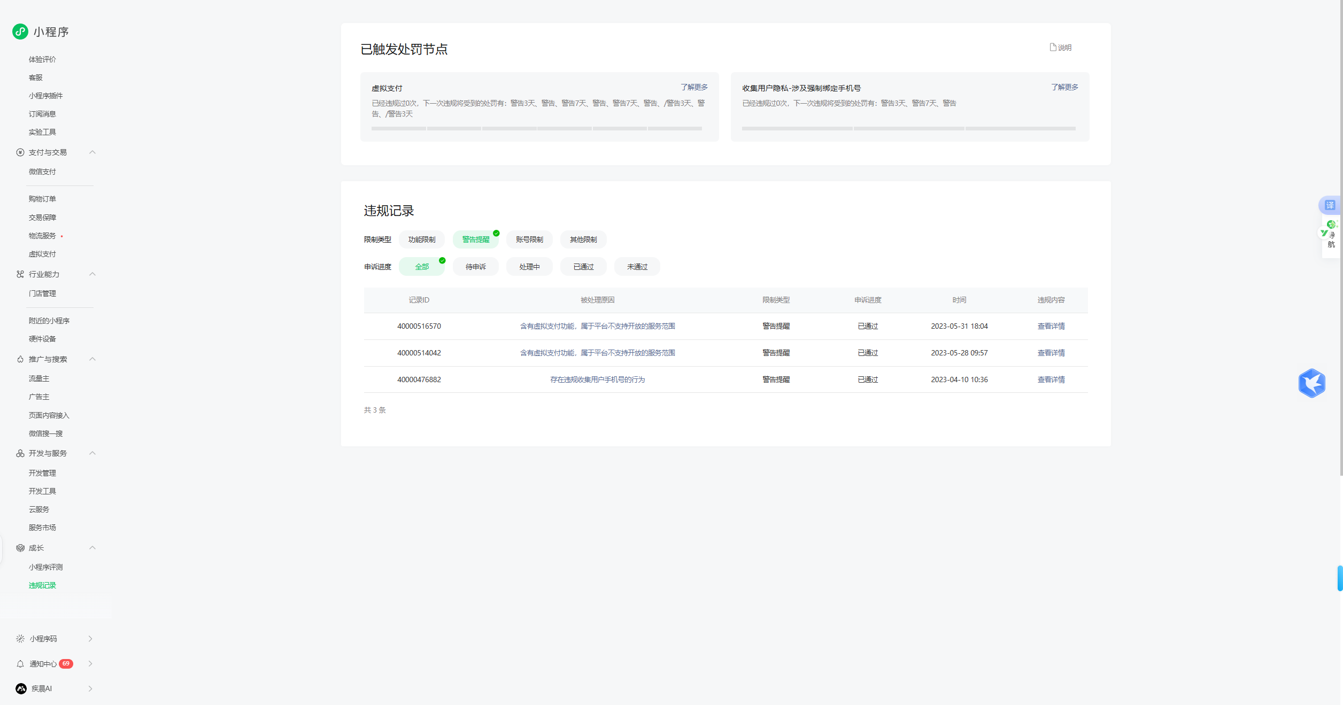Open 小程序评测 in the sidebar
The width and height of the screenshot is (1343, 705).
pos(45,567)
